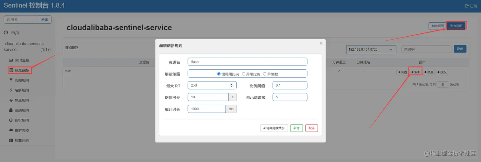Screen dimensions: 481x162
Task: Click the flame icon beside 热点规则
Action: (11, 100)
